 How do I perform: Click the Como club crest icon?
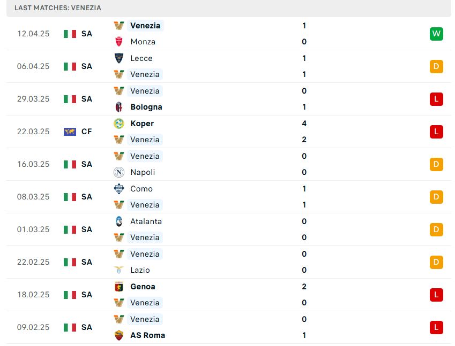(119, 189)
